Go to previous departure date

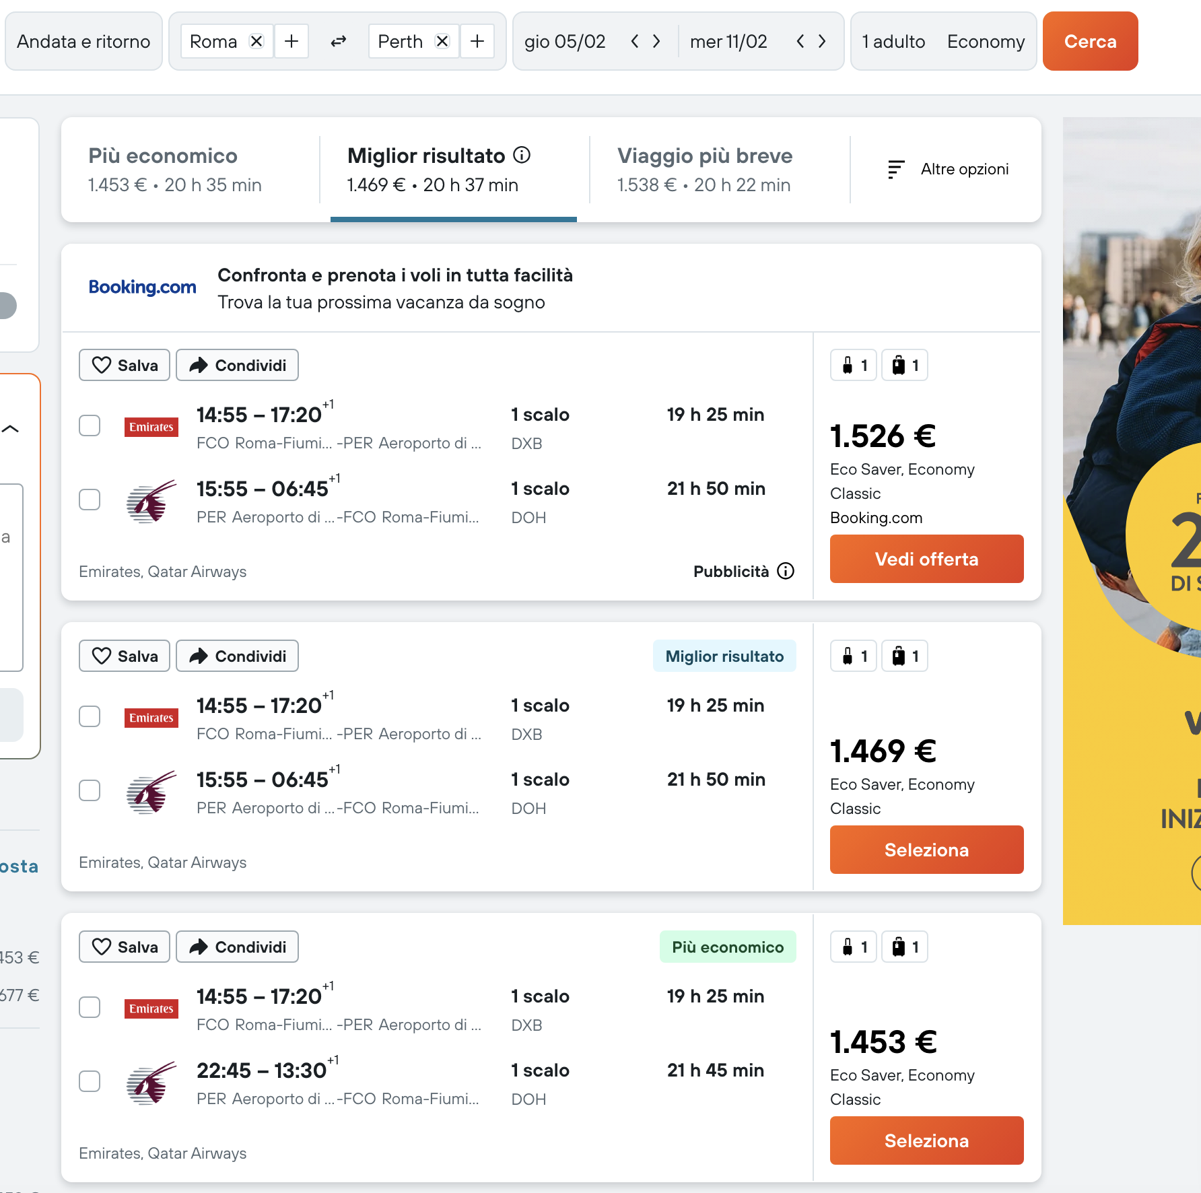[x=634, y=41]
